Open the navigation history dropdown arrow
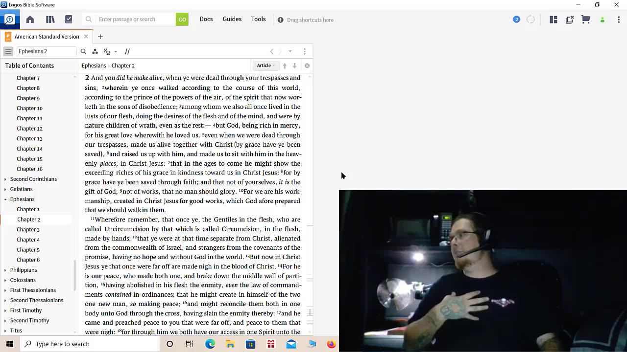This screenshot has height=352, width=627. point(290,51)
